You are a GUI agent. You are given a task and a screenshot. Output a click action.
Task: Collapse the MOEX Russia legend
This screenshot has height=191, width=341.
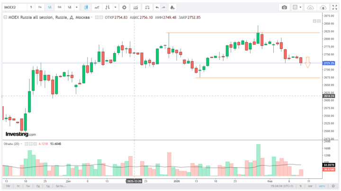[x=5, y=17]
